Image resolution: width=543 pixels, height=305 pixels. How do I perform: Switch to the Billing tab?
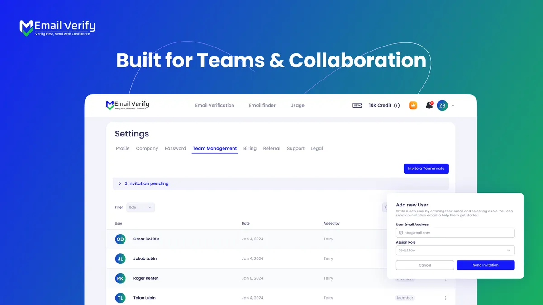pos(250,148)
